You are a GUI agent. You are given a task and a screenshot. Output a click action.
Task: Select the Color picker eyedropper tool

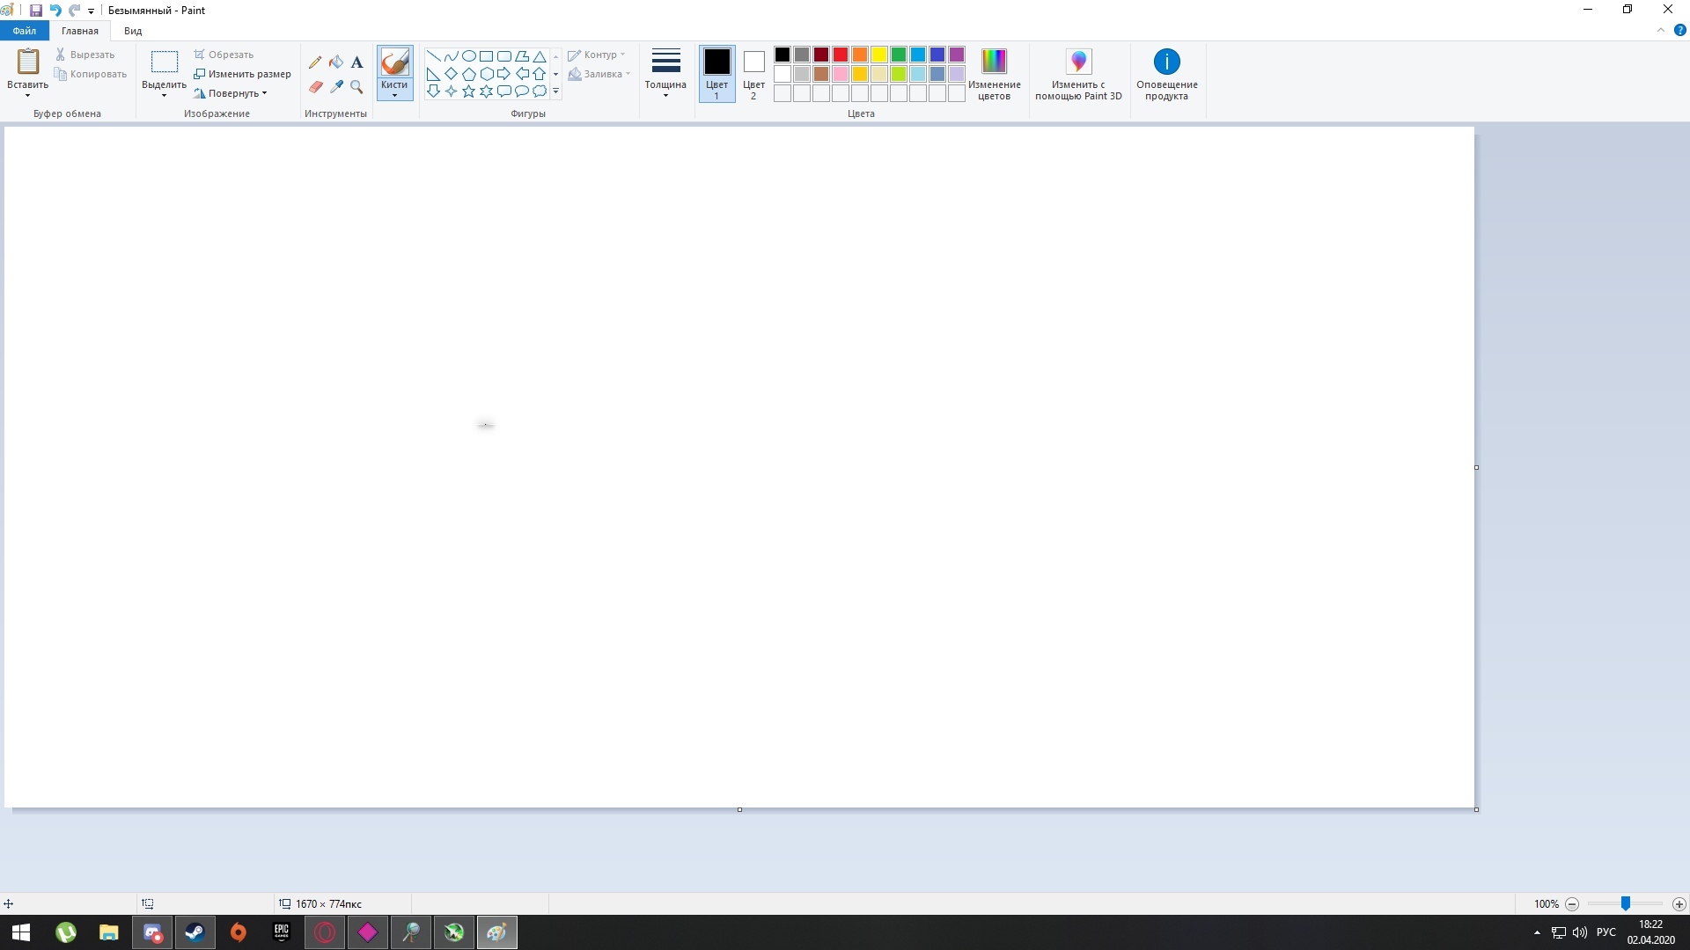coord(336,86)
